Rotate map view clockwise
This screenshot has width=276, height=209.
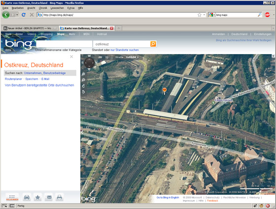[x=83, y=86]
